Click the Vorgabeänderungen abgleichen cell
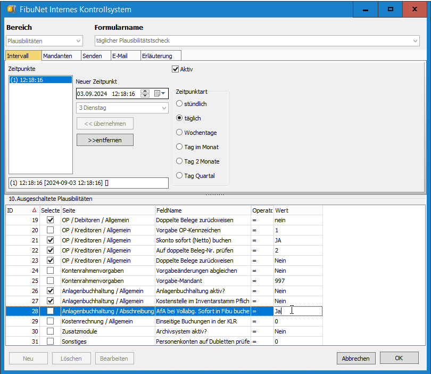 (x=203, y=271)
